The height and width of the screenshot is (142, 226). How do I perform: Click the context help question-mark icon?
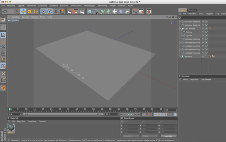click(x=135, y=11)
